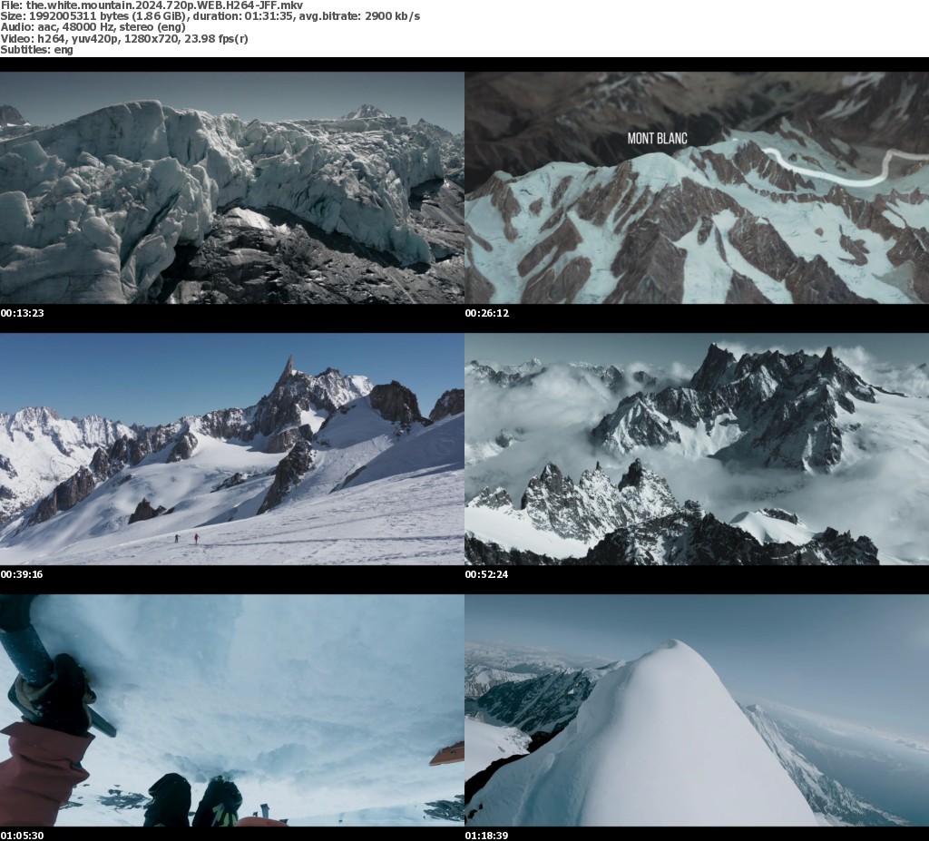Click the two skiers on the snow slope
Image resolution: width=929 pixels, height=841 pixels.
186,538
